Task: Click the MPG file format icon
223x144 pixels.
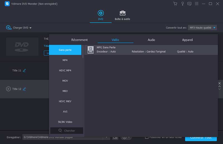Action: pyautogui.click(x=91, y=50)
